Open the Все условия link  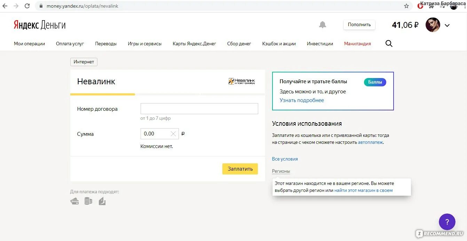[285, 159]
